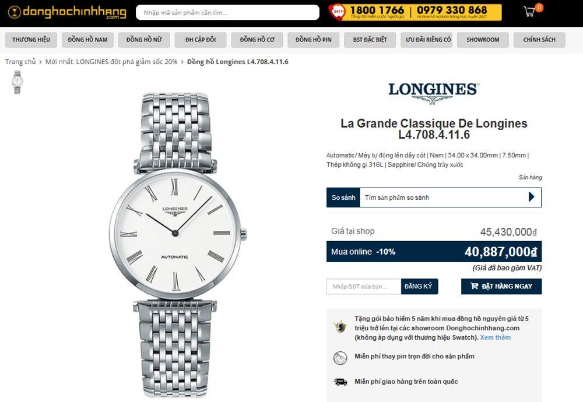Image resolution: width=583 pixels, height=402 pixels.
Task: Open the THƯƠNG HIỆU menu
Action: pyautogui.click(x=31, y=40)
